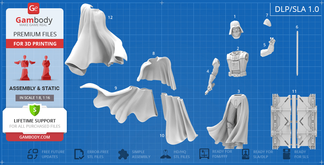Click the ready for SLS printer icon
Screen dimensions: 324x165
tap(287, 154)
